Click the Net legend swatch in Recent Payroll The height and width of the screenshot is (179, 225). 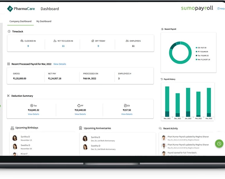(196, 60)
